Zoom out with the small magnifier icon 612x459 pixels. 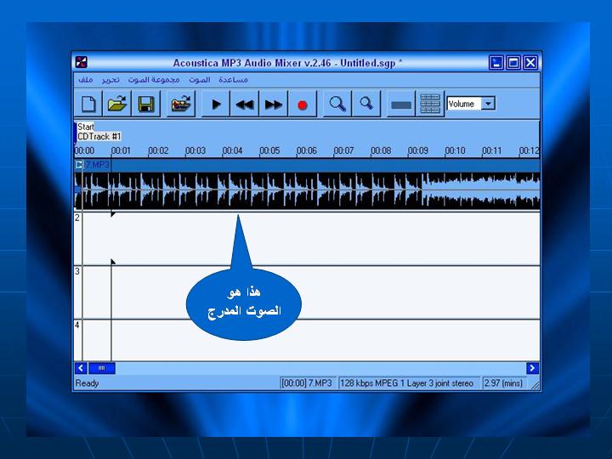(366, 105)
